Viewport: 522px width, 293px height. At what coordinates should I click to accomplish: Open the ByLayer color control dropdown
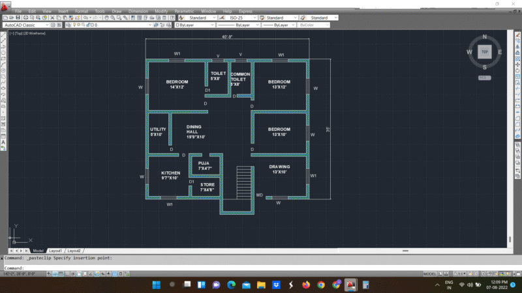194,25
